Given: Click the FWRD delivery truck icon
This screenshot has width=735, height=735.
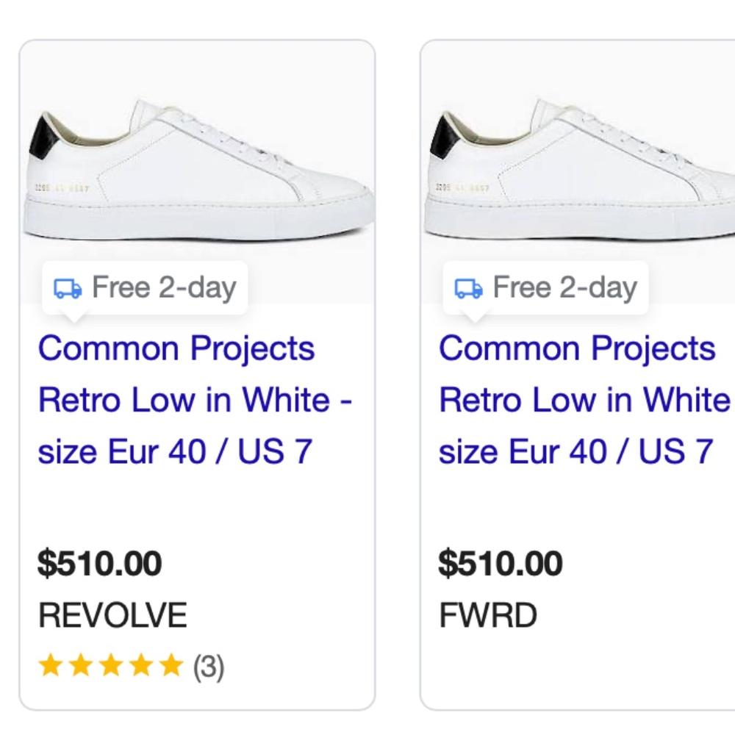Looking at the screenshot, I should pyautogui.click(x=469, y=288).
